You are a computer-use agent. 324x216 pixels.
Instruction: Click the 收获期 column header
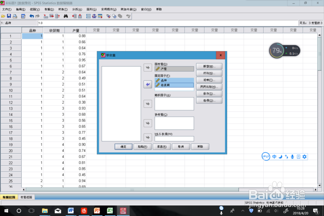[x=54, y=30]
